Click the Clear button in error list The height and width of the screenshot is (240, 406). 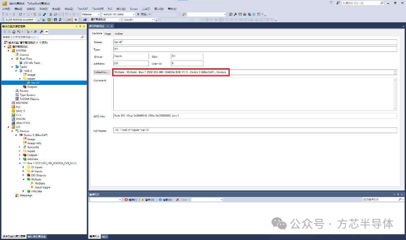[x=181, y=200]
